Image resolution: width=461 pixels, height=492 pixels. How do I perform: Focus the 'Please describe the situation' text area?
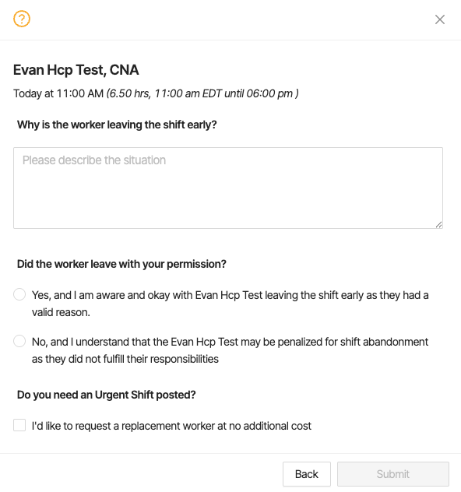(228, 188)
